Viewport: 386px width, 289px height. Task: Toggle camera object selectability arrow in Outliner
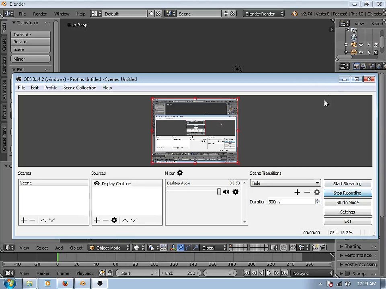pyautogui.click(x=369, y=45)
